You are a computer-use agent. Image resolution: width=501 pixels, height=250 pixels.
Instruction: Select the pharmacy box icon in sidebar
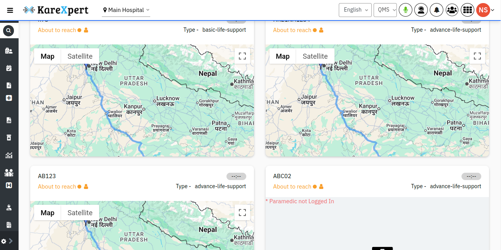tap(9, 138)
